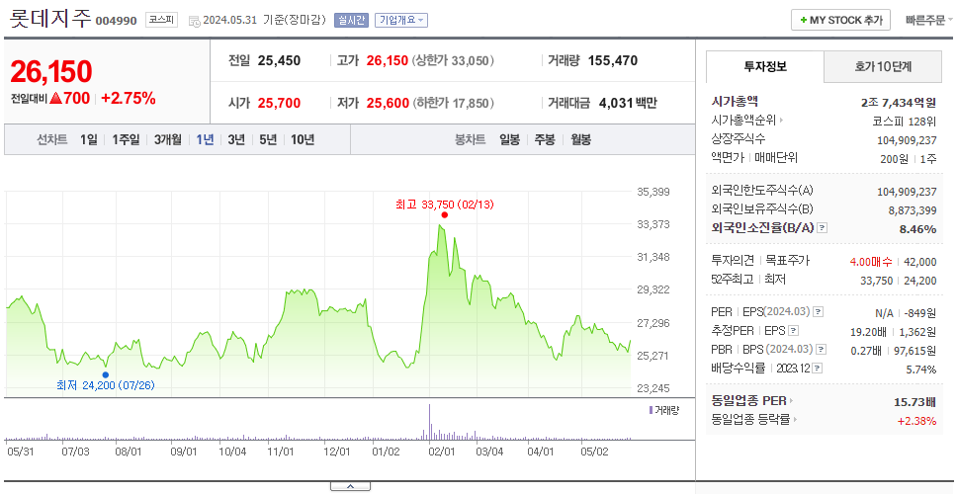Click the arrow icon beside 동일업종 PER

tap(792, 401)
